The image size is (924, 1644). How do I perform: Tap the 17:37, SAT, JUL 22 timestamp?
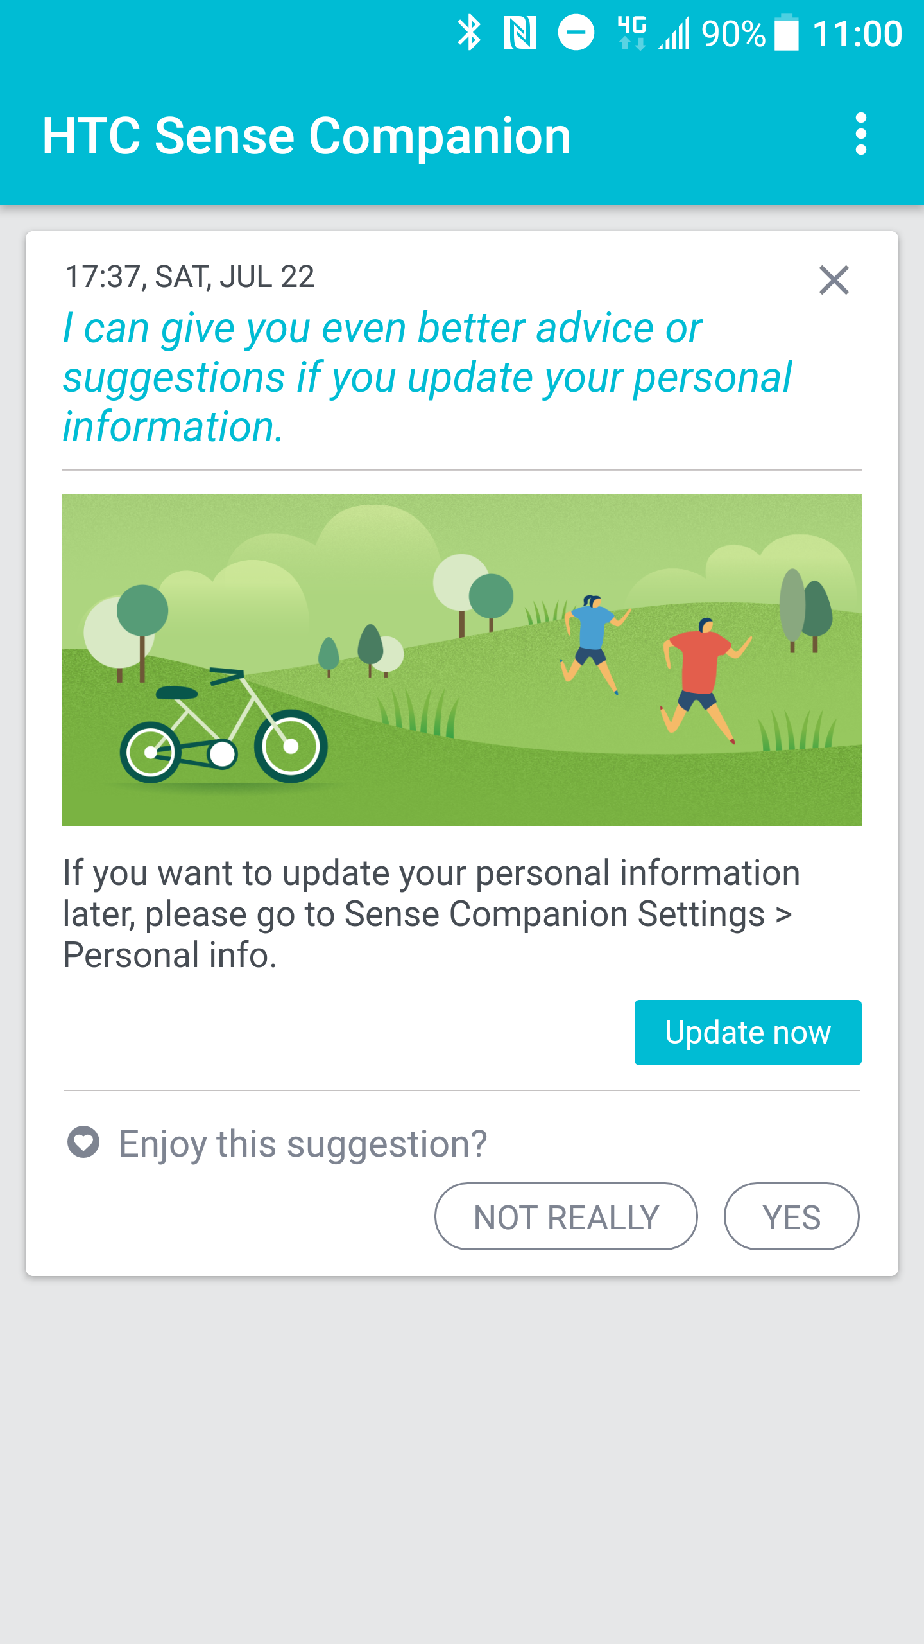click(190, 277)
